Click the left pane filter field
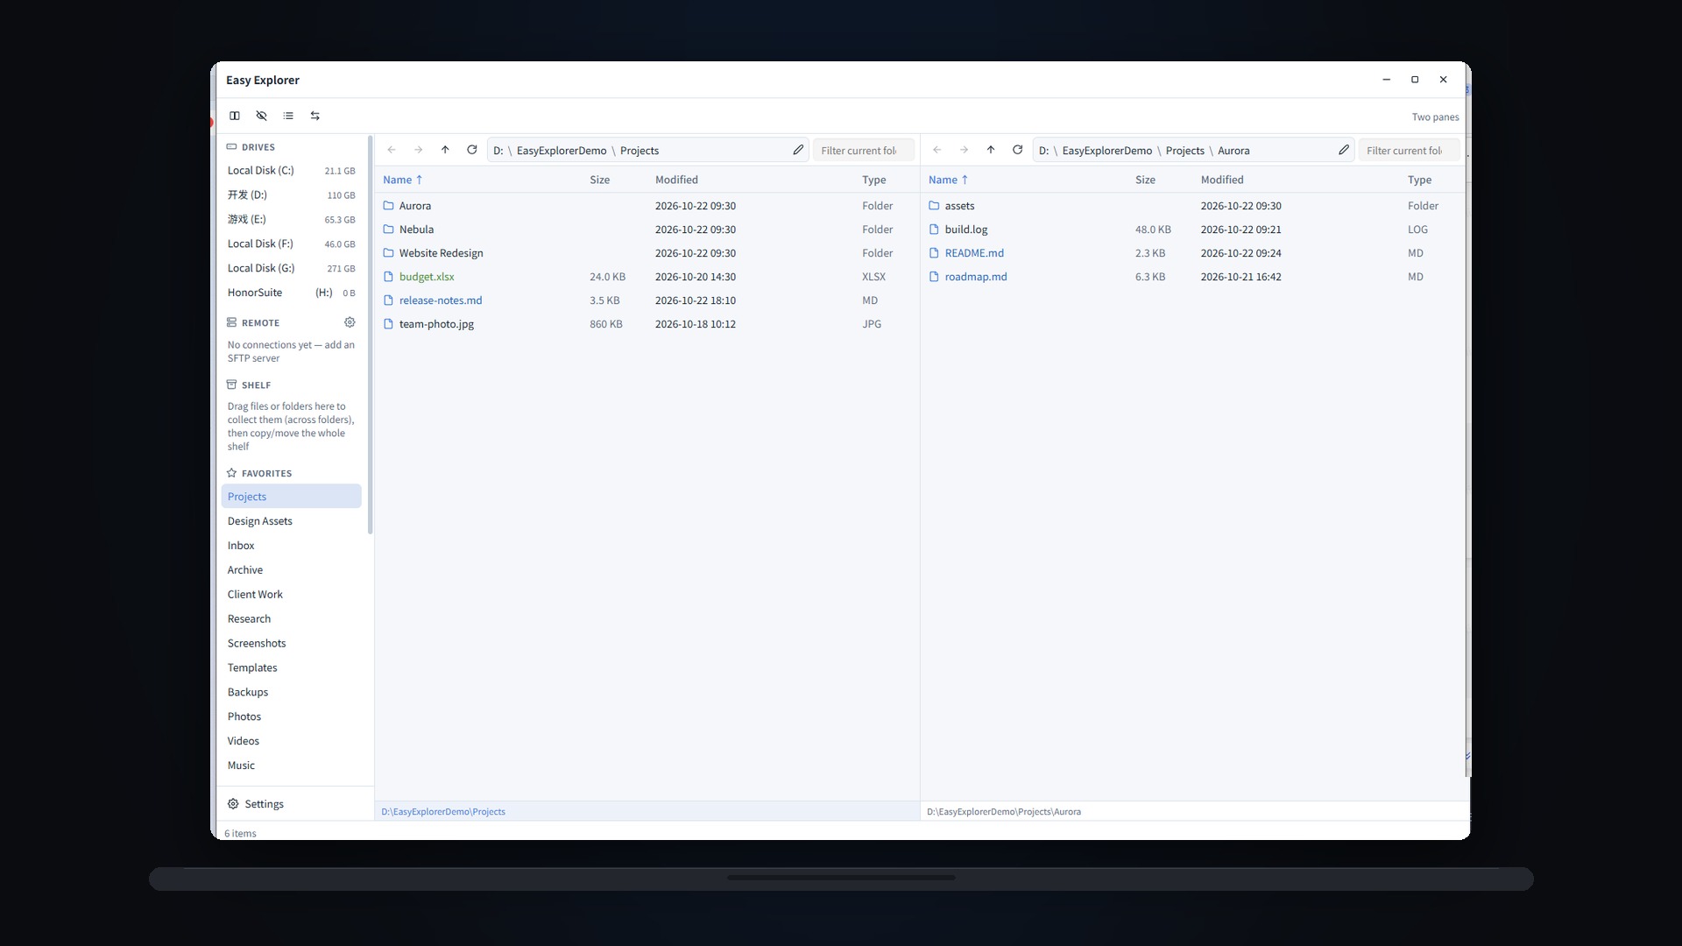 click(x=863, y=151)
